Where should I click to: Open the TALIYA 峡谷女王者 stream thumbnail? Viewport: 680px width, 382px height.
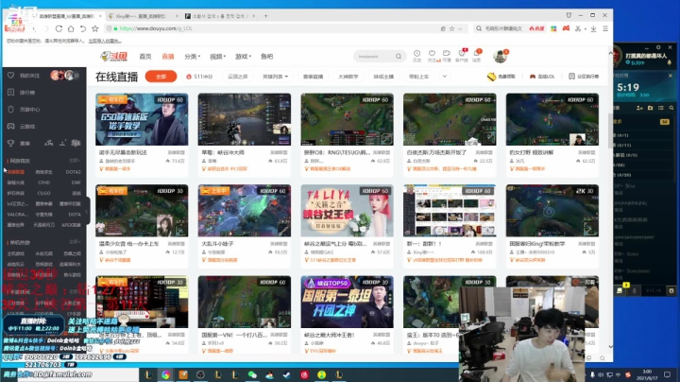point(347,211)
